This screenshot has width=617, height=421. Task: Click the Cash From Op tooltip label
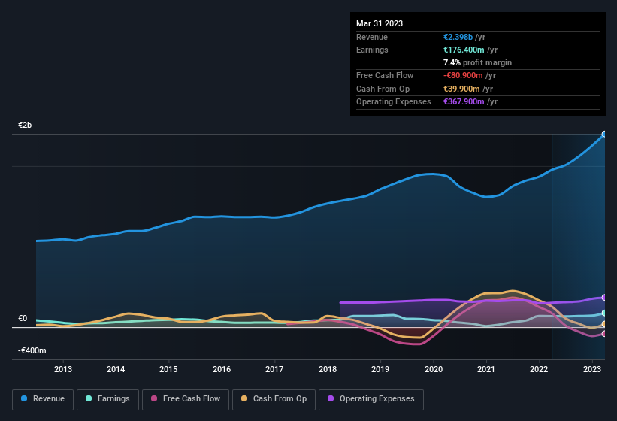tap(383, 89)
